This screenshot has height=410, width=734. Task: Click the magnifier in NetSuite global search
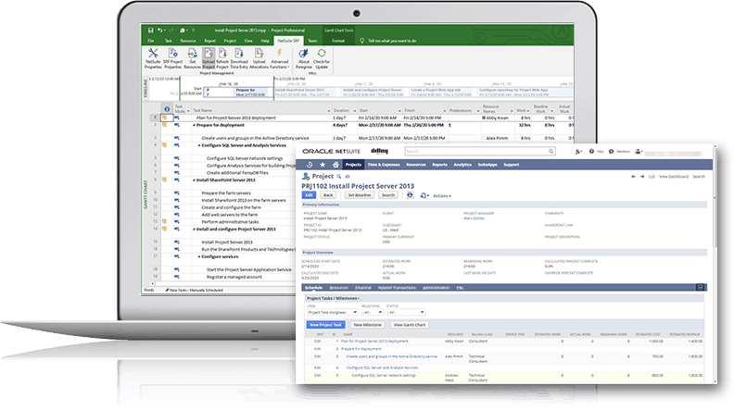coord(551,152)
